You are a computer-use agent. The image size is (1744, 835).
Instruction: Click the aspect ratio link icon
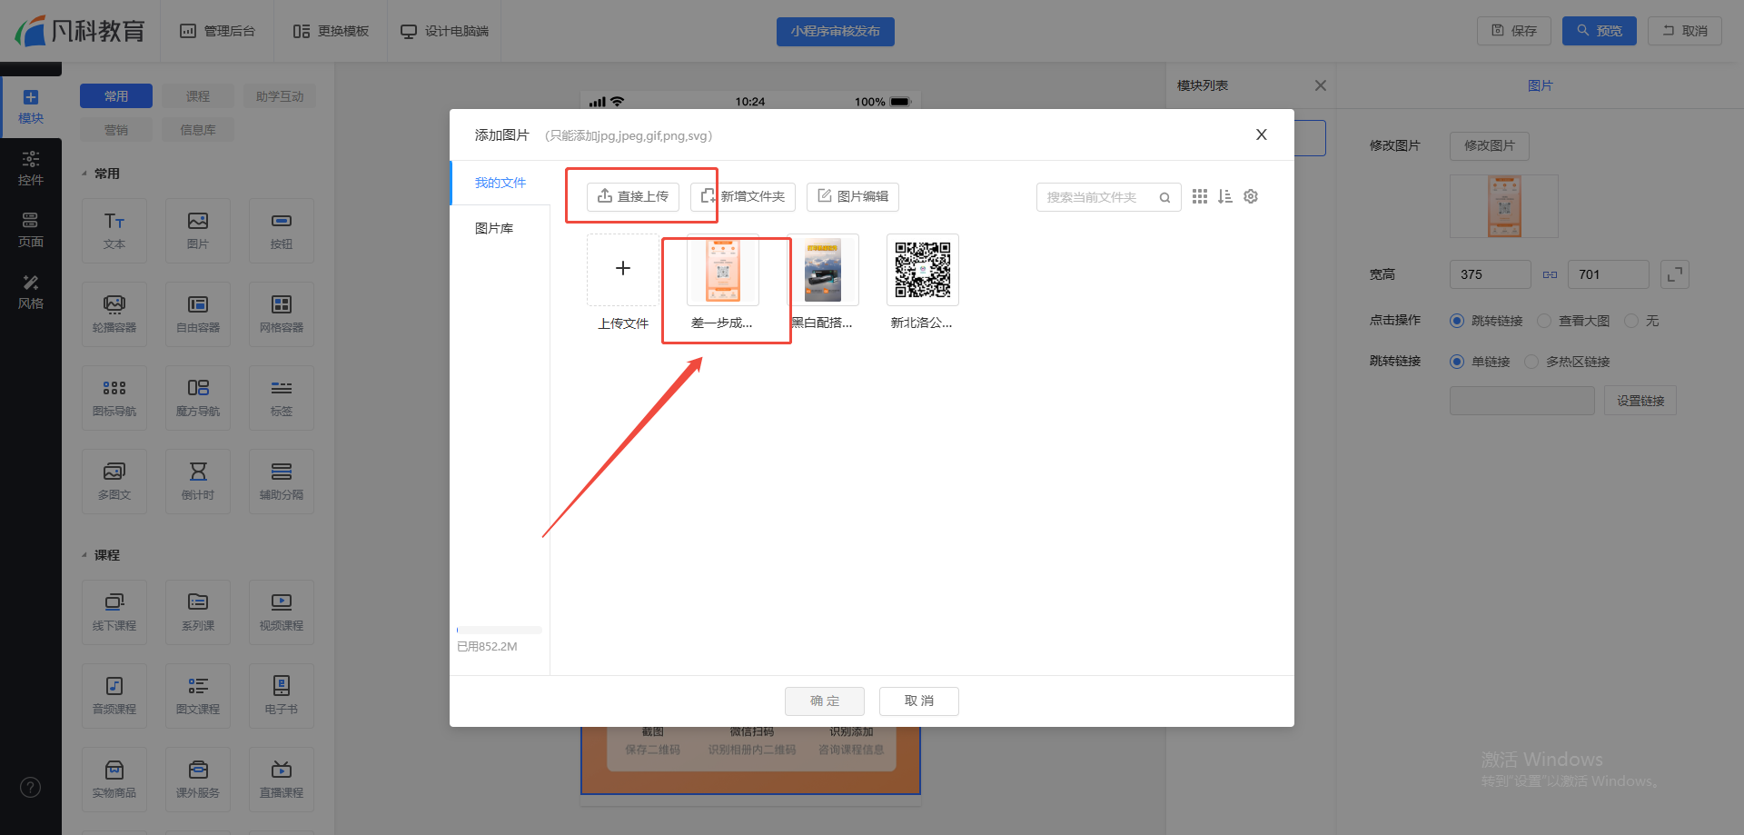(1550, 274)
